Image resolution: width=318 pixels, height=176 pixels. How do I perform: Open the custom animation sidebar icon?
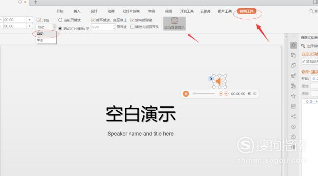pos(293,45)
